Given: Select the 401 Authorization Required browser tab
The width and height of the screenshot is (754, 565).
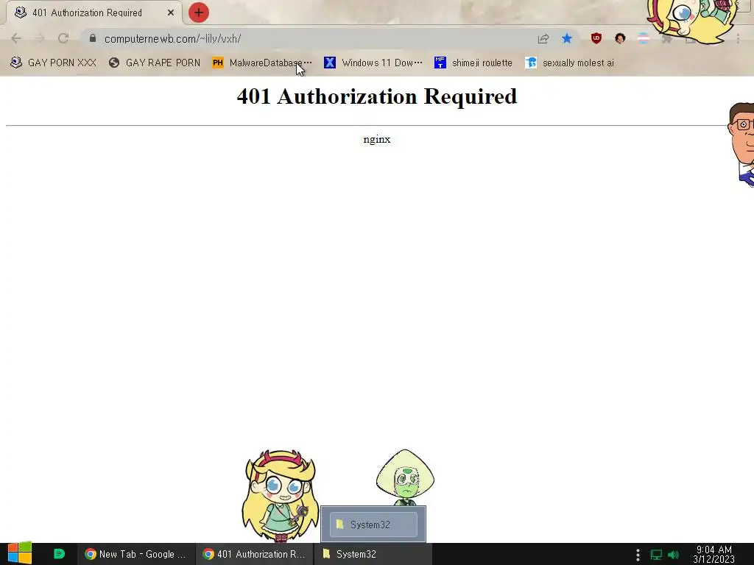Looking at the screenshot, I should (95, 13).
